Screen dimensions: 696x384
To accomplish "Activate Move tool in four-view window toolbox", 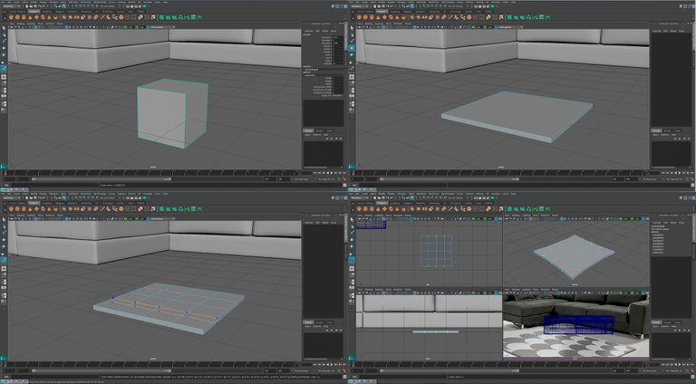I will pyautogui.click(x=352, y=239).
